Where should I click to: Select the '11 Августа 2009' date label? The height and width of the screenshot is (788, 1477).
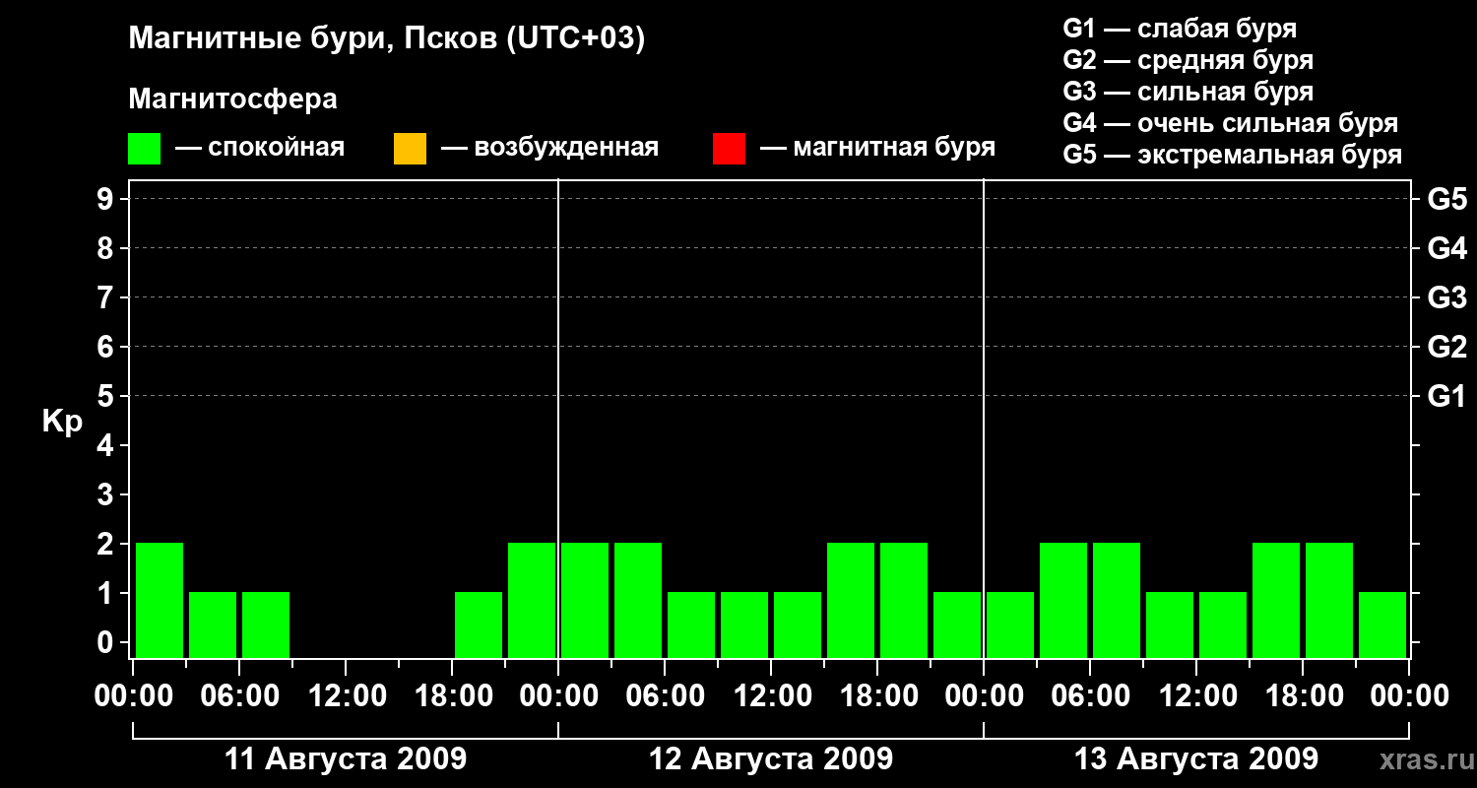[346, 758]
